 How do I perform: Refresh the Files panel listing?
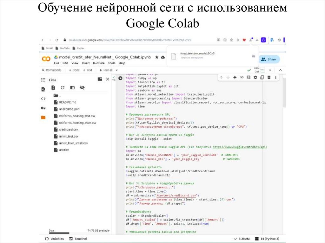pyautogui.click(x=63, y=87)
